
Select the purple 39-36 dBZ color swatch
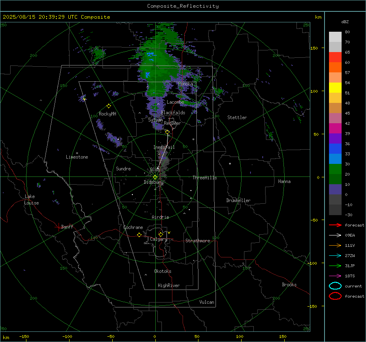click(x=335, y=139)
